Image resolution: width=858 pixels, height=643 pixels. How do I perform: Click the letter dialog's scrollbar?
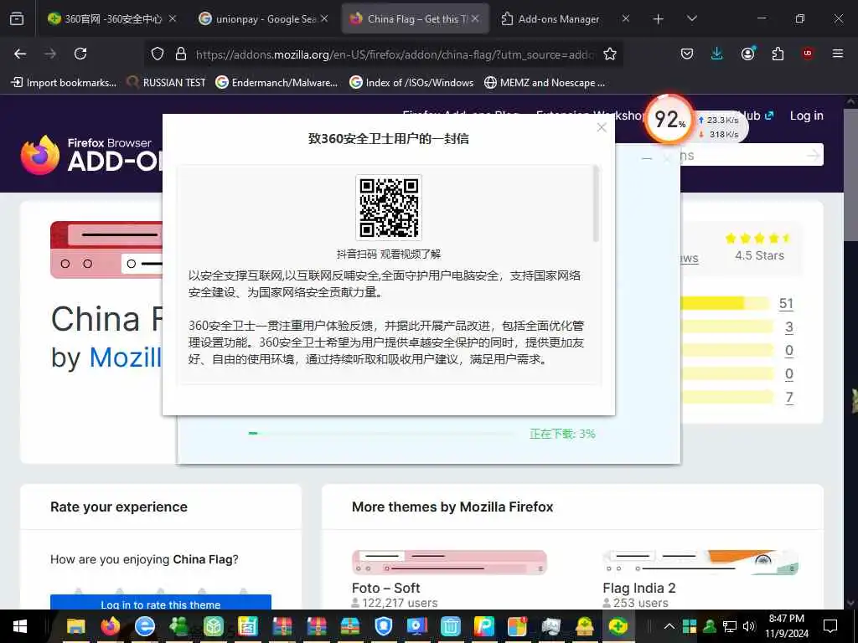596,203
